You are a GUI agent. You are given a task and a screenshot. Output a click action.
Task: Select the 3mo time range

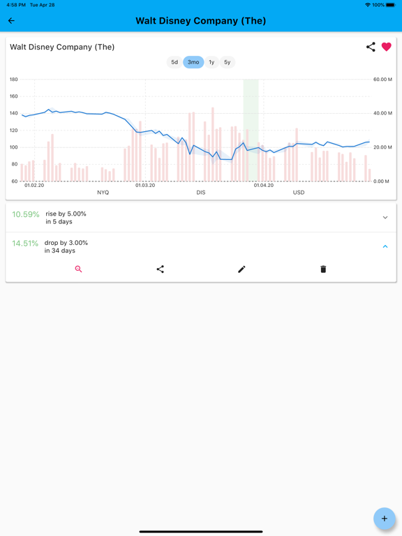pos(193,62)
